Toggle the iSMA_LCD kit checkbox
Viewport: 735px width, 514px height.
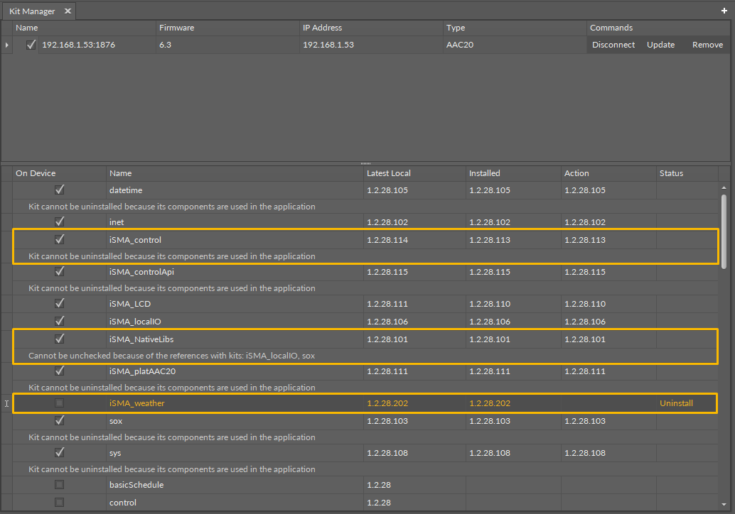(60, 304)
